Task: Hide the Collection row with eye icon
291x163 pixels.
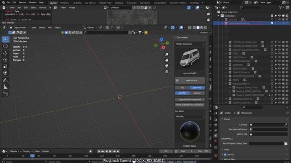Action: click(280, 16)
